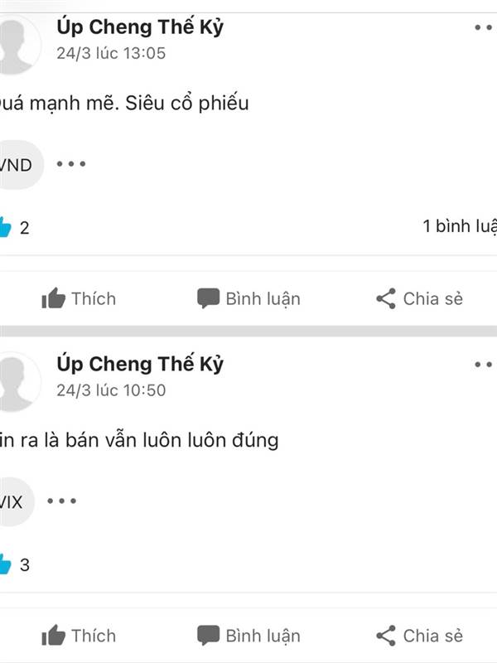Expand more tags next to VIX

click(x=62, y=501)
